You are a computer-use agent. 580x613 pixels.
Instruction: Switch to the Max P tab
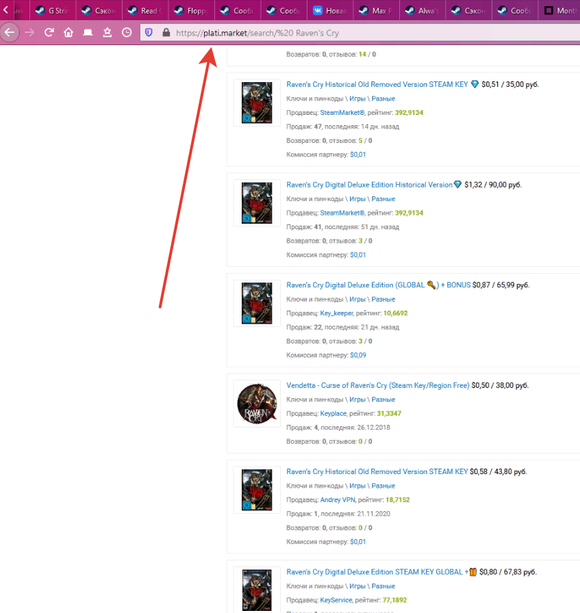pos(376,10)
